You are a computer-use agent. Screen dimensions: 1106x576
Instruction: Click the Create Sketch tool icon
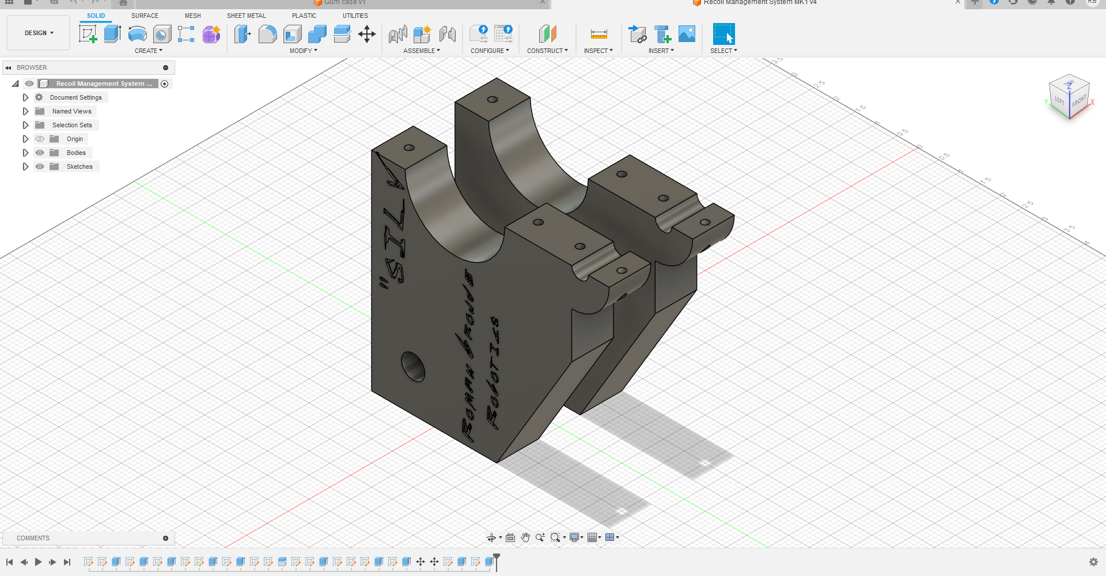pos(88,35)
